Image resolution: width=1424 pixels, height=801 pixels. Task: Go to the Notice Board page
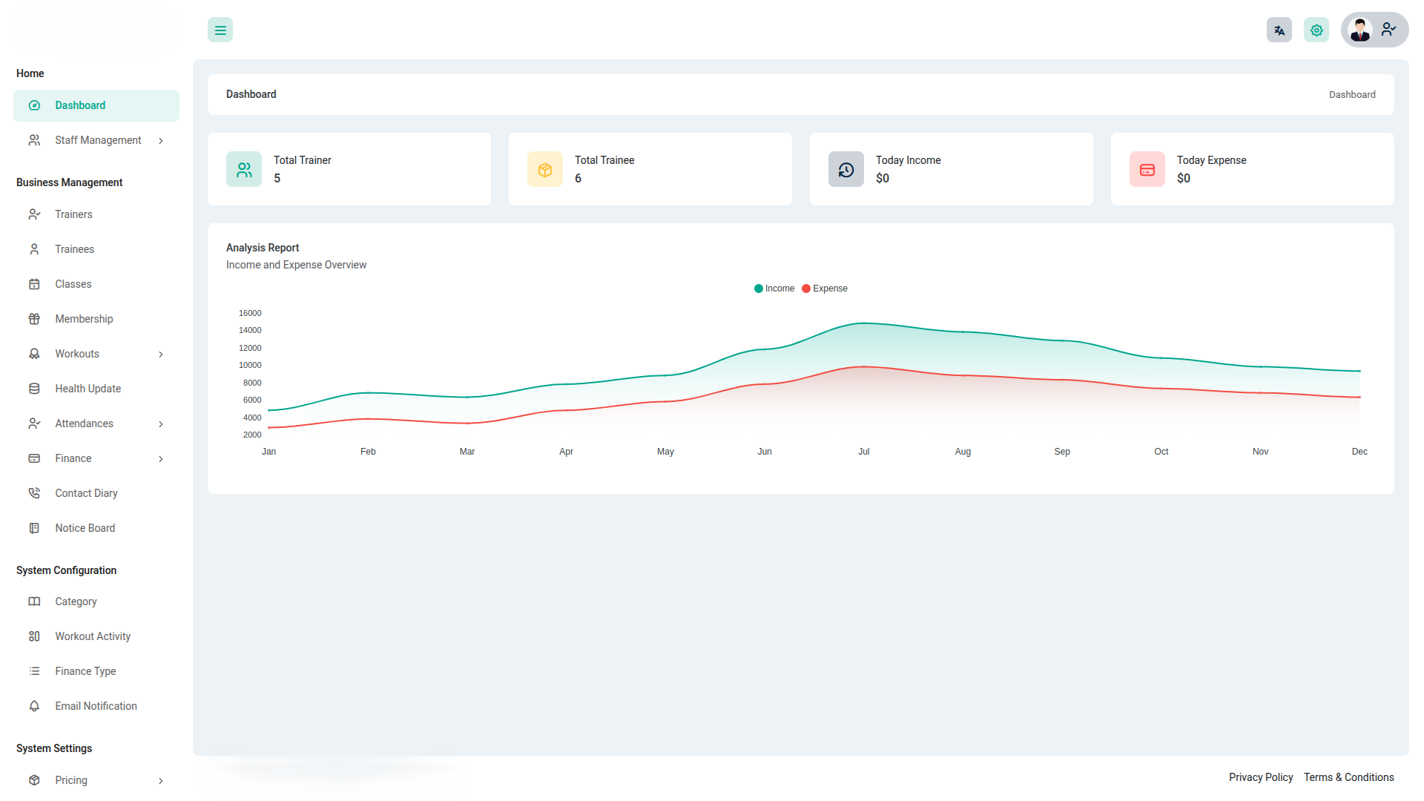[85, 528]
